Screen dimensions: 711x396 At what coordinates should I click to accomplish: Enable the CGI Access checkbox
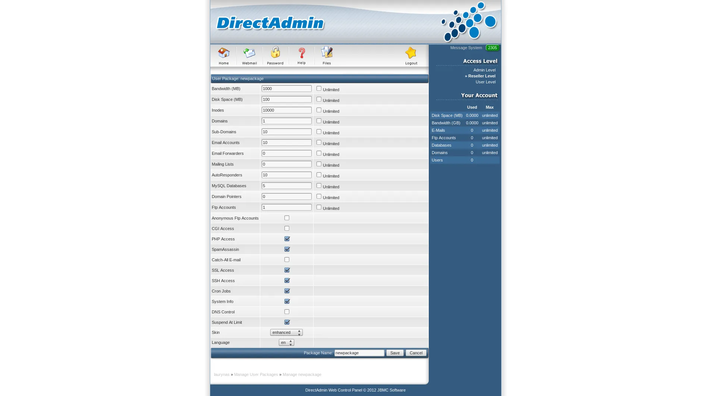pyautogui.click(x=287, y=229)
